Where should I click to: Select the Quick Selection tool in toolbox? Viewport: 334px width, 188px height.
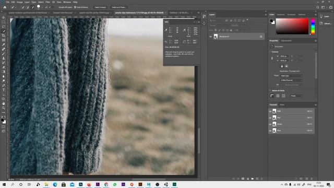(x=4, y=31)
